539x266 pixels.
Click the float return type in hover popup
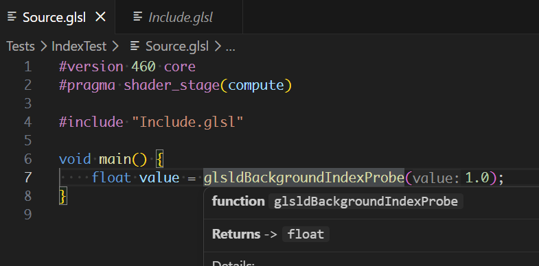pyautogui.click(x=306, y=234)
